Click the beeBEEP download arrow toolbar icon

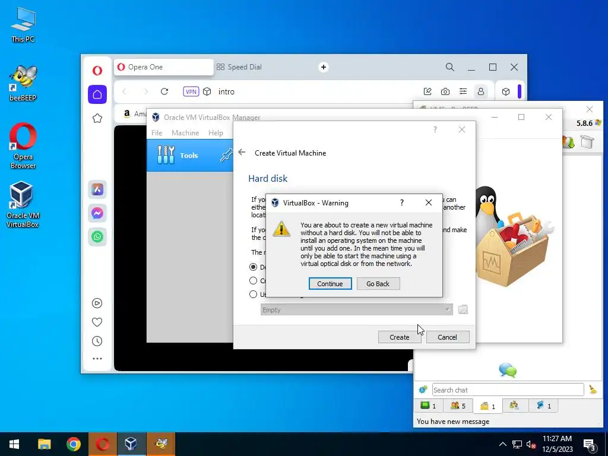(569, 141)
